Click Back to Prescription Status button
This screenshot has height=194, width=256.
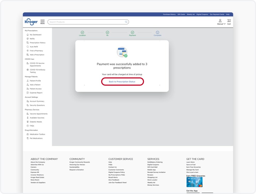pos(122,82)
